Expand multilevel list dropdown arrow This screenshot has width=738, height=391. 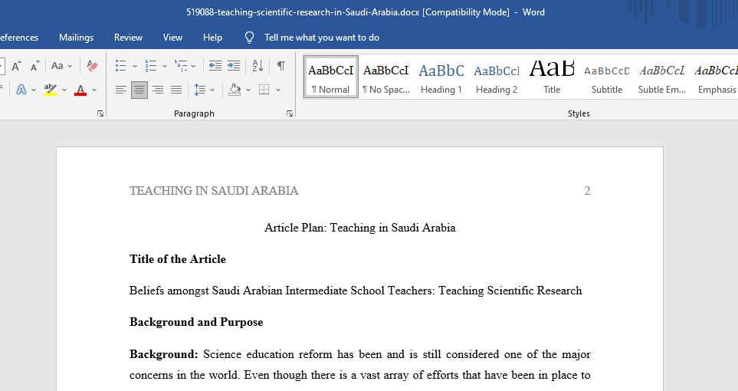[193, 66]
